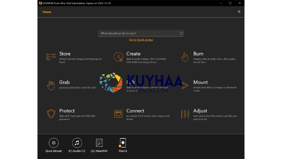Open the Protect section title
282x159 pixels.
(x=67, y=111)
